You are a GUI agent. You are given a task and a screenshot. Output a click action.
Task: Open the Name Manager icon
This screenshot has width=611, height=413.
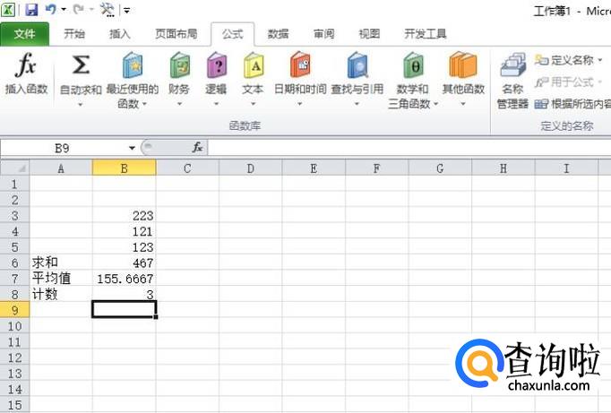512,65
